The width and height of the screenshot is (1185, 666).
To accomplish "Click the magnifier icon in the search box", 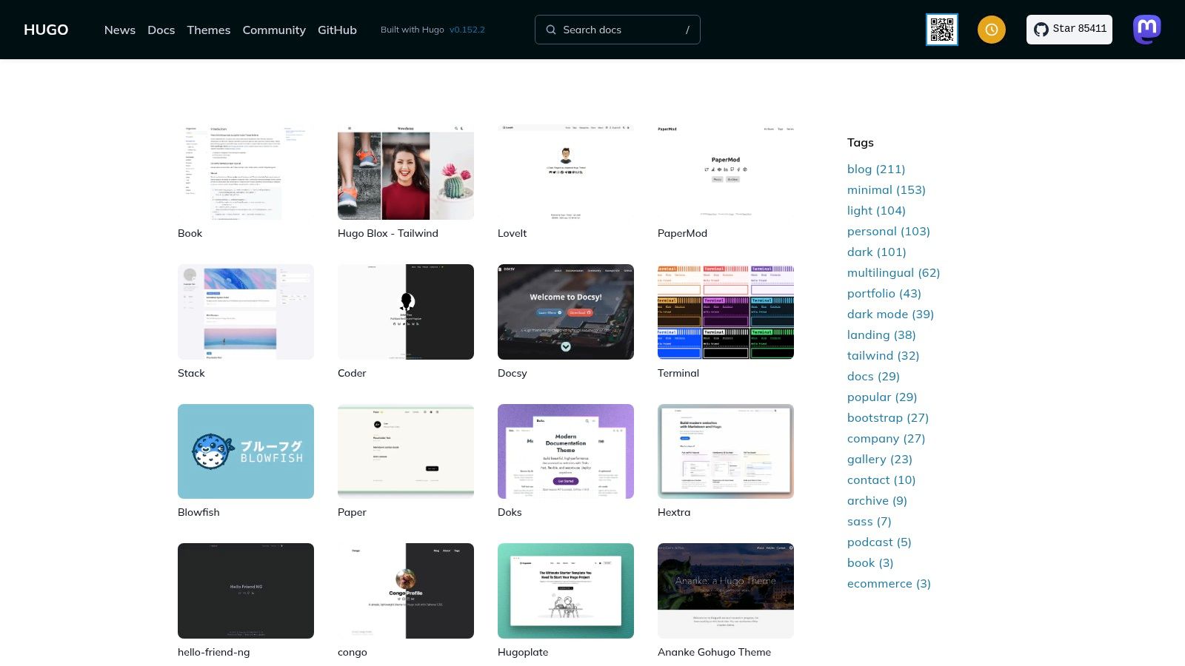I will 551,30.
